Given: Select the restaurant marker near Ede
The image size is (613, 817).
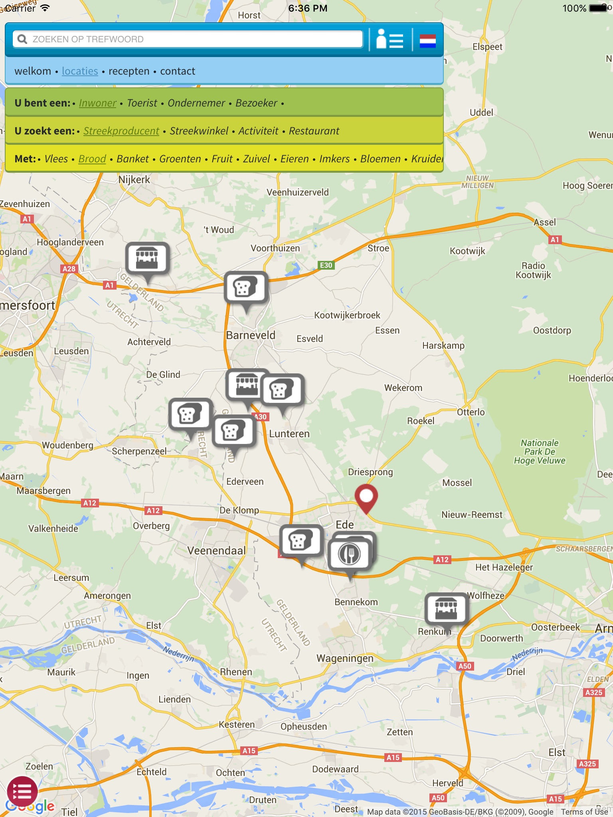Looking at the screenshot, I should pos(350,554).
